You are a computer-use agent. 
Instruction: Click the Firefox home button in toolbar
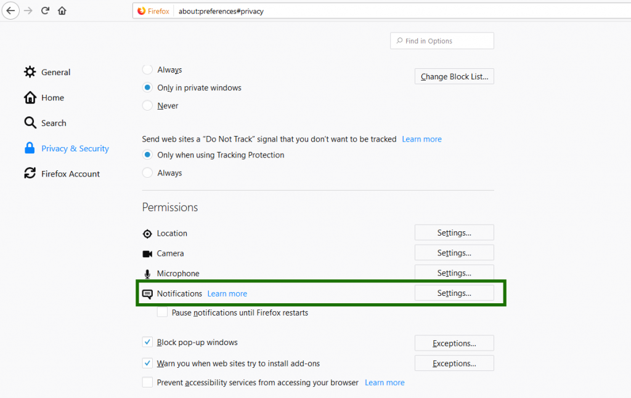pyautogui.click(x=62, y=10)
